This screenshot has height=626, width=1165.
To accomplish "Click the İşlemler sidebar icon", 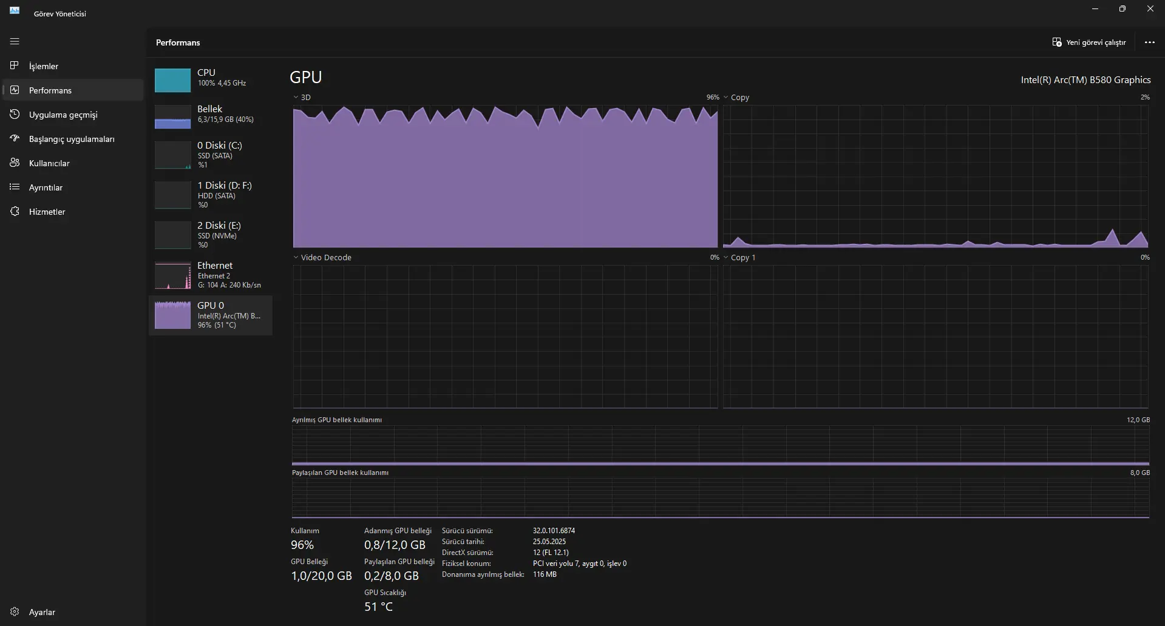I will [x=15, y=66].
